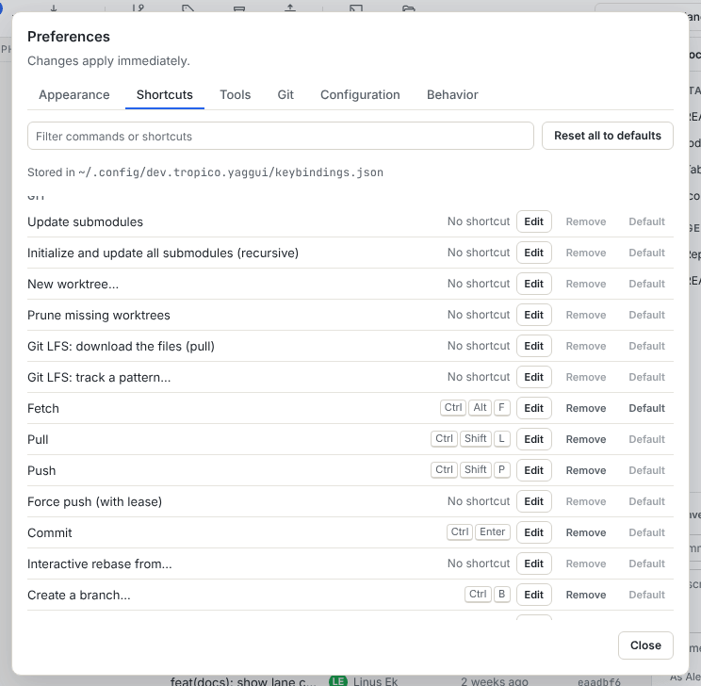Edit shortcut for New worktree...

pyautogui.click(x=534, y=284)
